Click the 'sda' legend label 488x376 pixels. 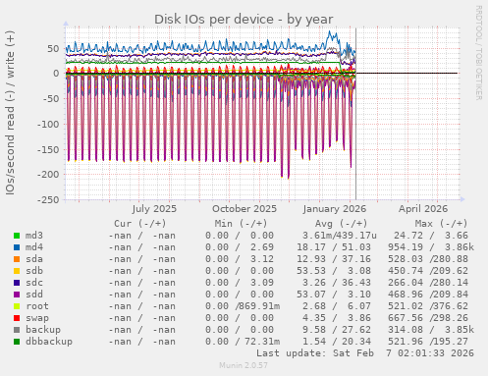click(34, 259)
